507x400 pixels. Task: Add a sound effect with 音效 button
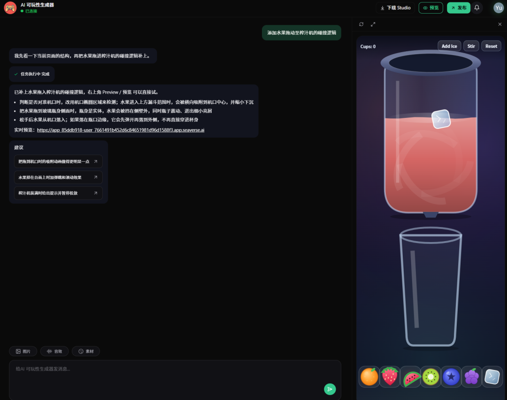pos(54,352)
